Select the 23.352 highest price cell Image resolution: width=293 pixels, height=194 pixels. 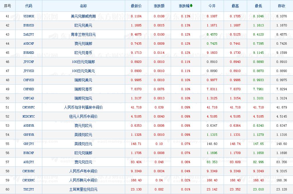click(235, 189)
